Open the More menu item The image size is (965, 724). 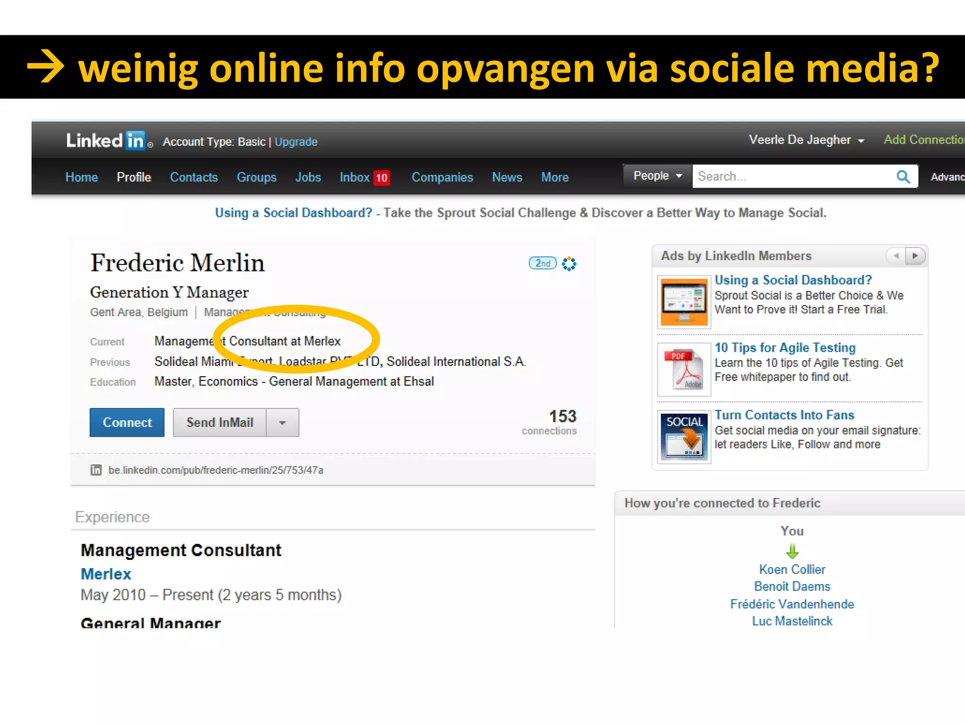(x=555, y=177)
